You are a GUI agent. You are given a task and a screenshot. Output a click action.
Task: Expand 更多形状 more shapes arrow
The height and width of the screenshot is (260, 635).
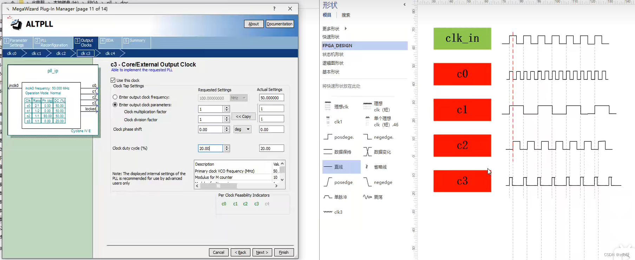tap(346, 29)
